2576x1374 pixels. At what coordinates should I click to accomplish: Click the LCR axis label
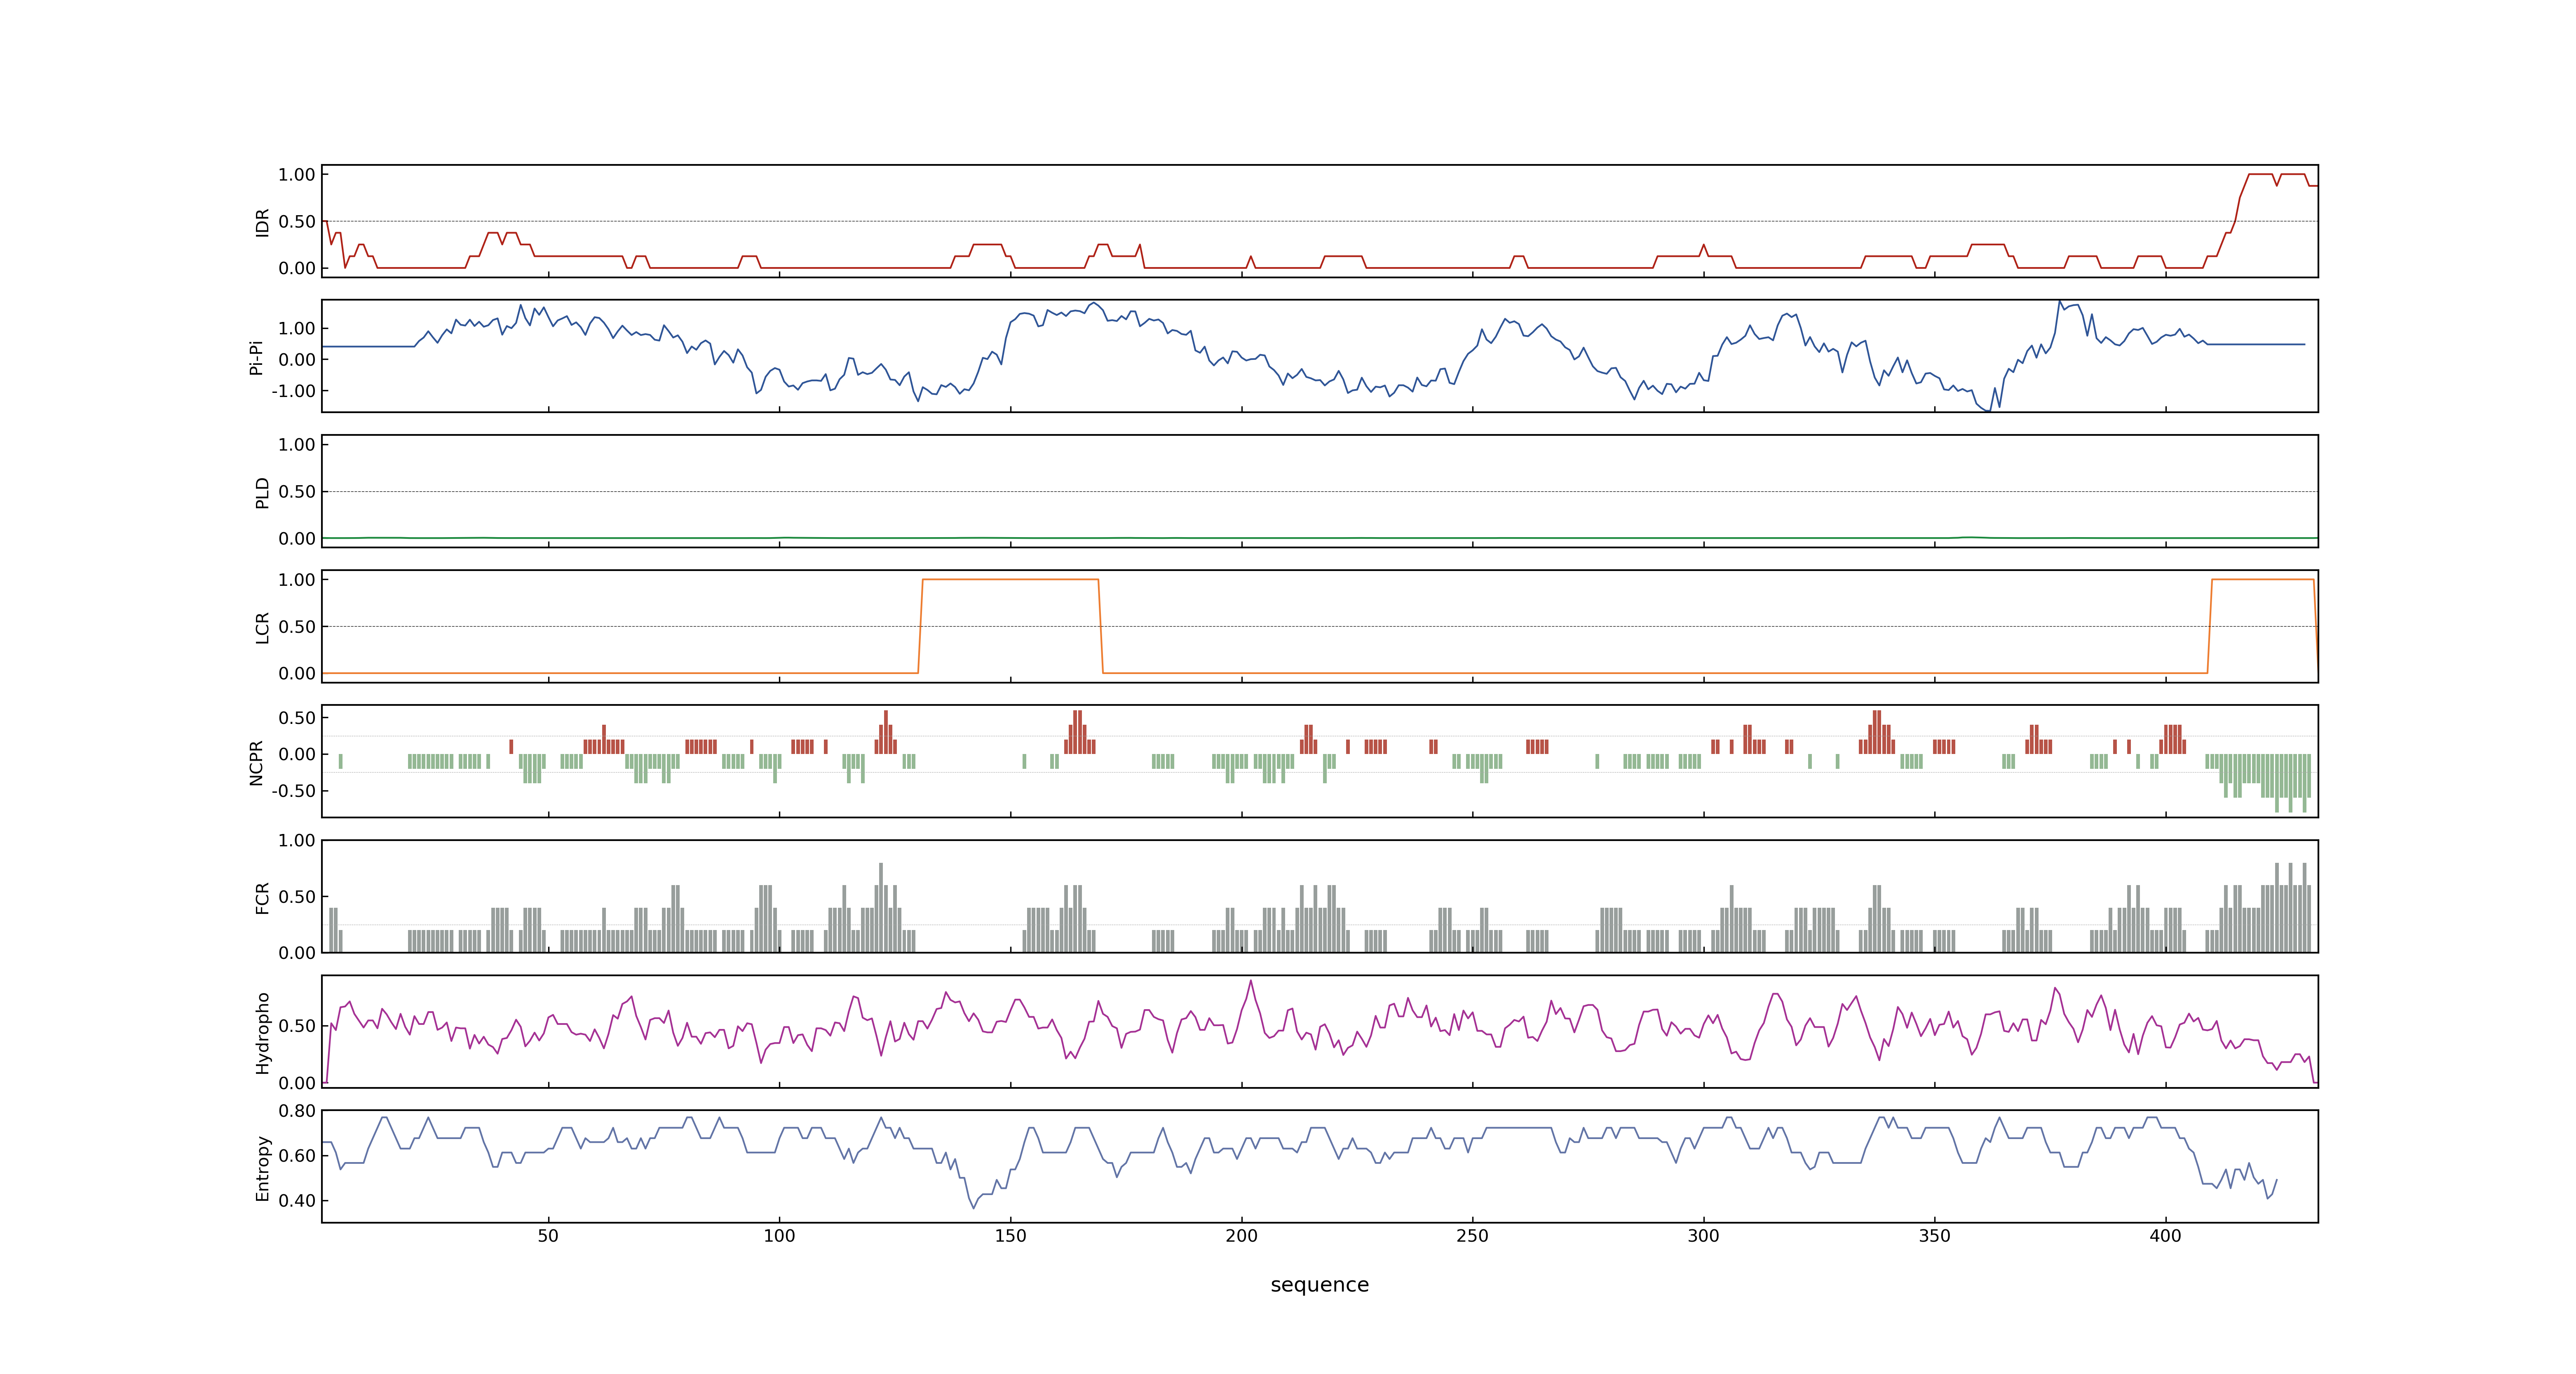pyautogui.click(x=262, y=627)
